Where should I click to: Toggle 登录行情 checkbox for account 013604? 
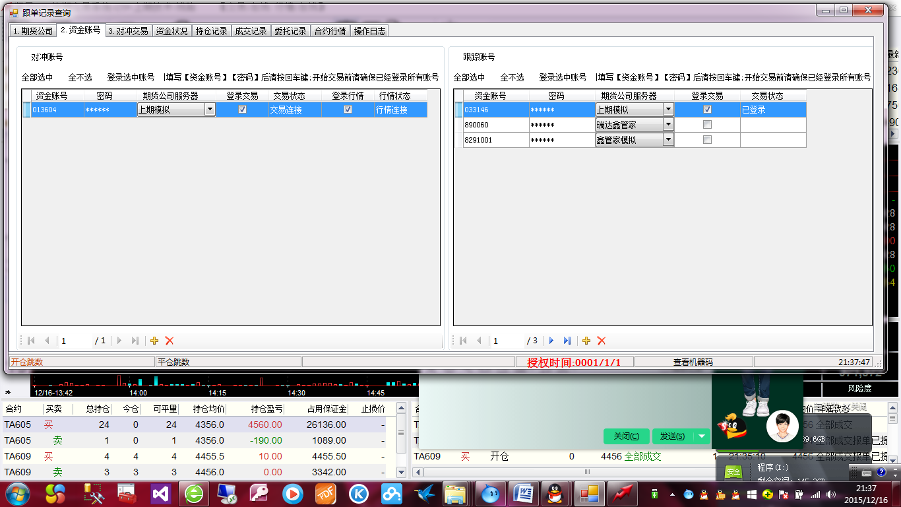348,110
